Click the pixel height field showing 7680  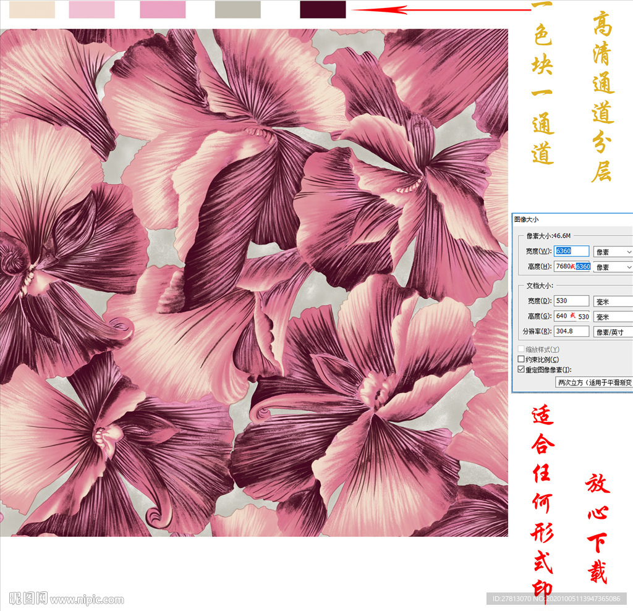(571, 266)
